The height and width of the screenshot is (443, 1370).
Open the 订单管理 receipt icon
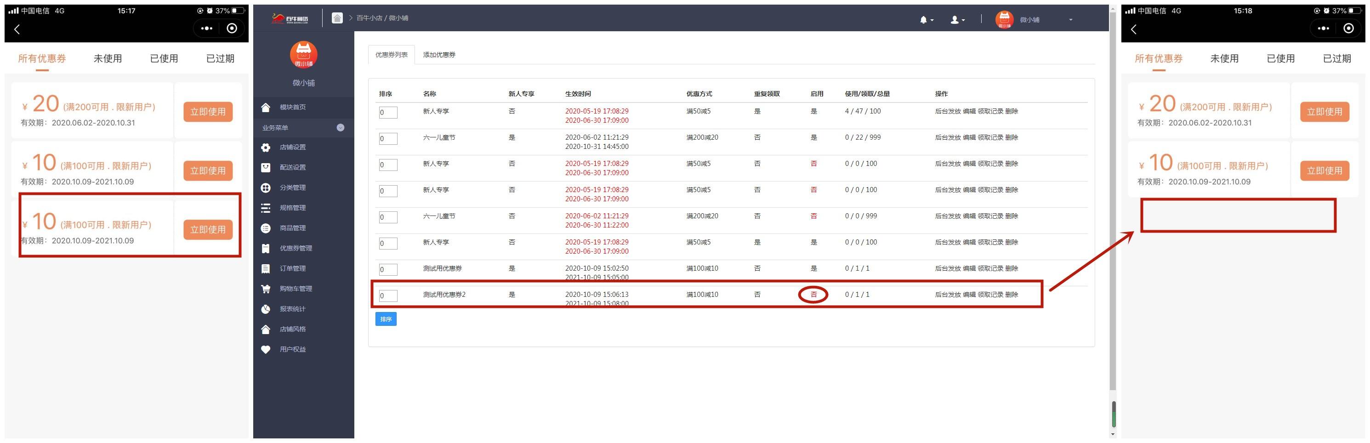[x=266, y=268]
